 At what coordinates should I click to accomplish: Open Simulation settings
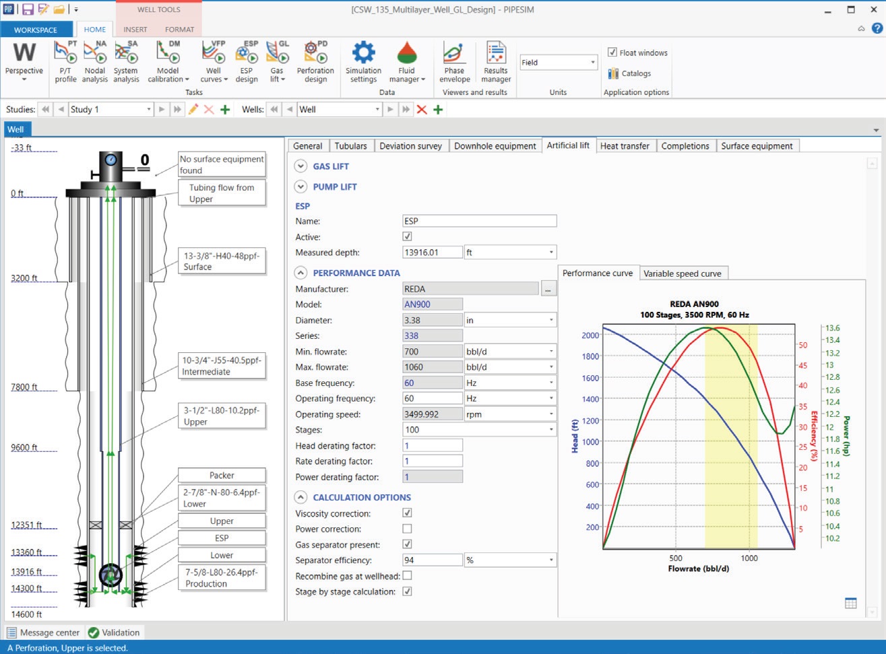pyautogui.click(x=363, y=61)
